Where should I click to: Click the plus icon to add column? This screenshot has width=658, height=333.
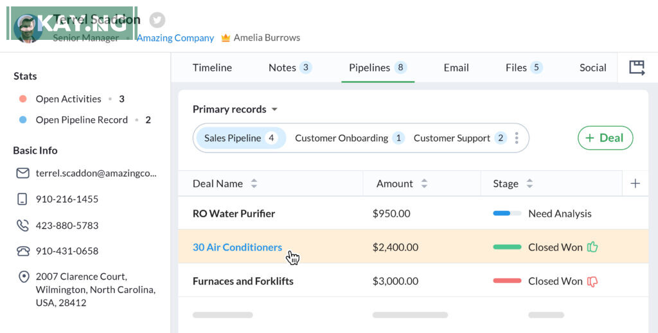(636, 184)
